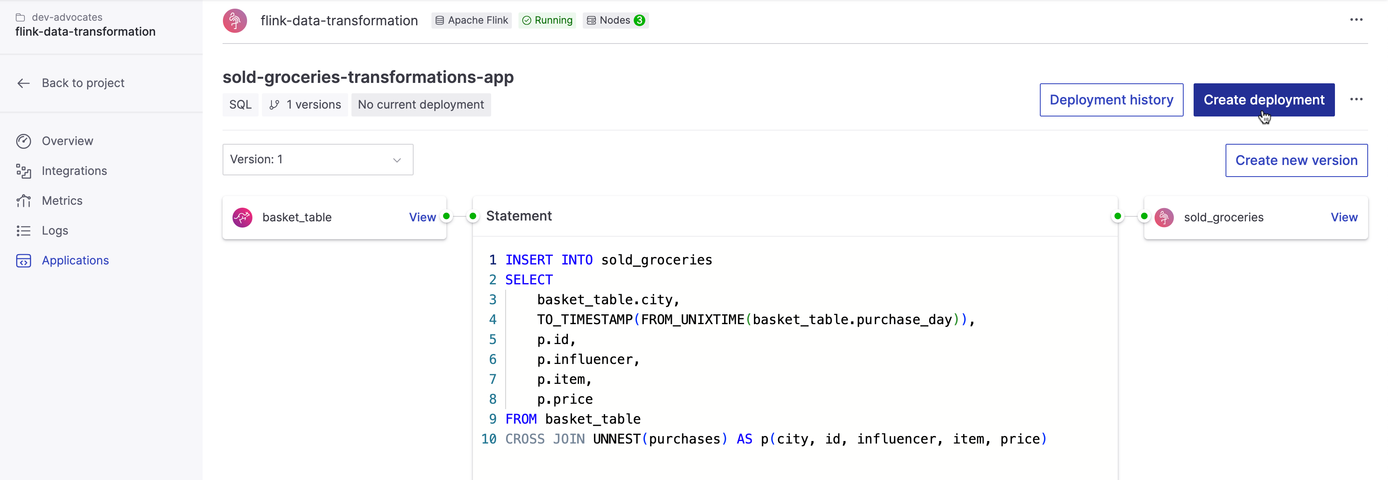Select the 1 versions label

tap(305, 104)
